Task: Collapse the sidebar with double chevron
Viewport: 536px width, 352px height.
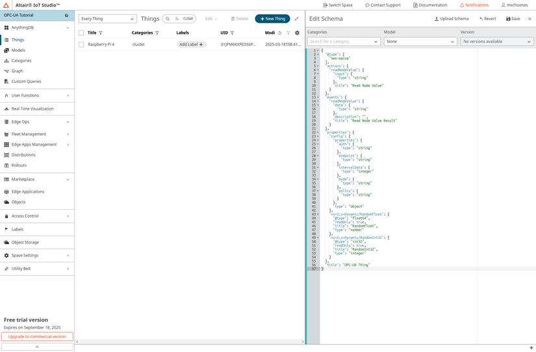Action: pos(37,347)
